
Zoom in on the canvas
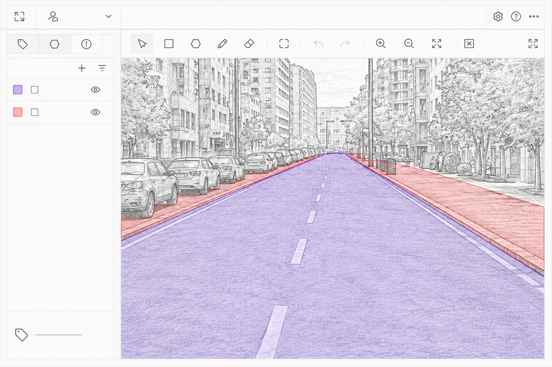point(381,44)
